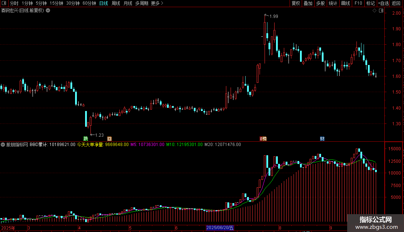404x232 pixels.
Task: Click the BBD累计 value 10189621.00
Action: point(62,145)
